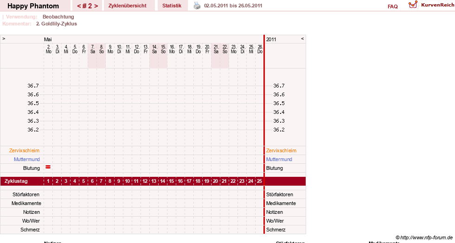Click cycle day 1 in Zyklustag row
The image size is (455, 243).
[x=48, y=181]
